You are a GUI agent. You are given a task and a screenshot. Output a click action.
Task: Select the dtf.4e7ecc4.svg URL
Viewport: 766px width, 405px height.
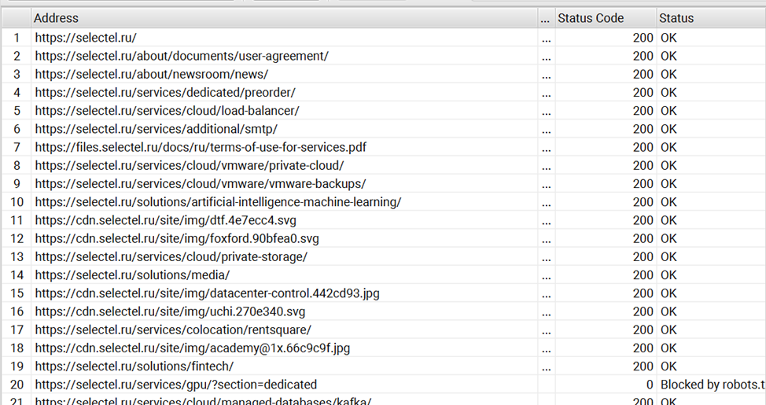[166, 220]
